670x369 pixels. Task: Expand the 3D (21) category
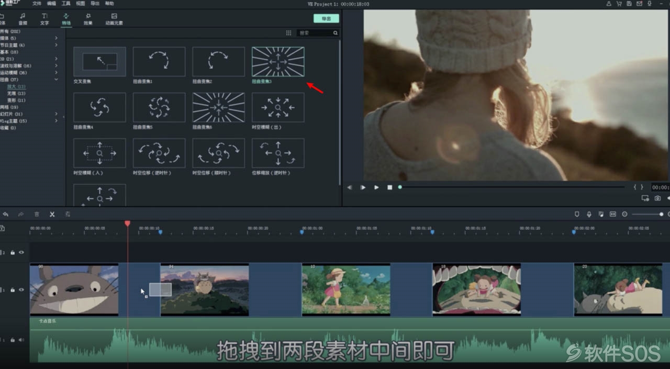pos(56,59)
